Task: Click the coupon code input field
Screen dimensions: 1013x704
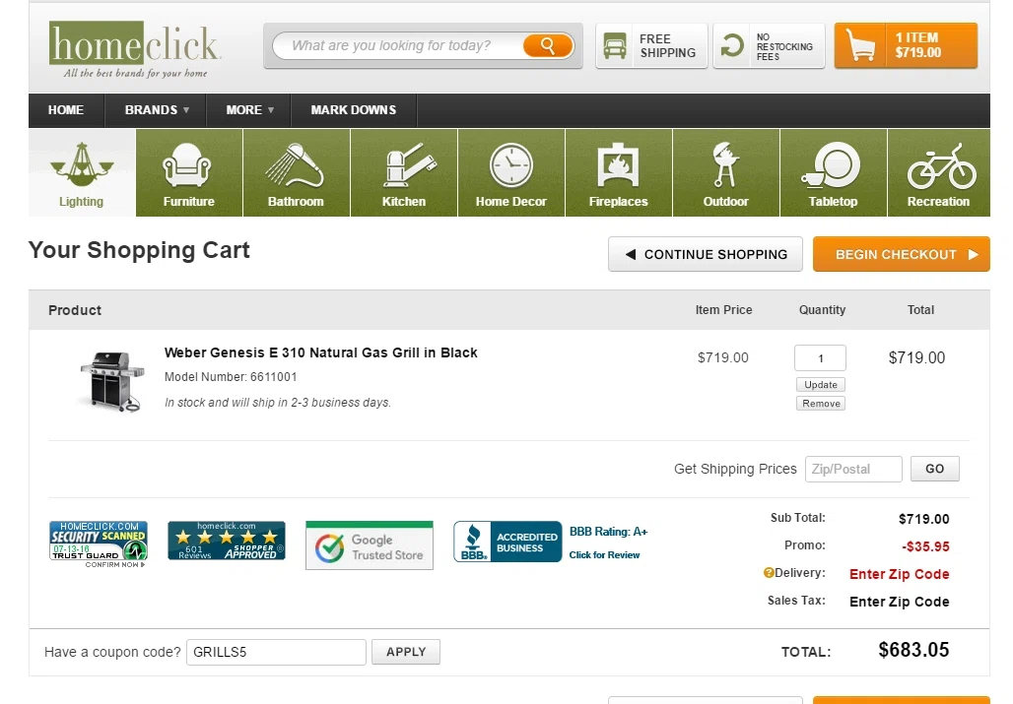Action: (277, 652)
